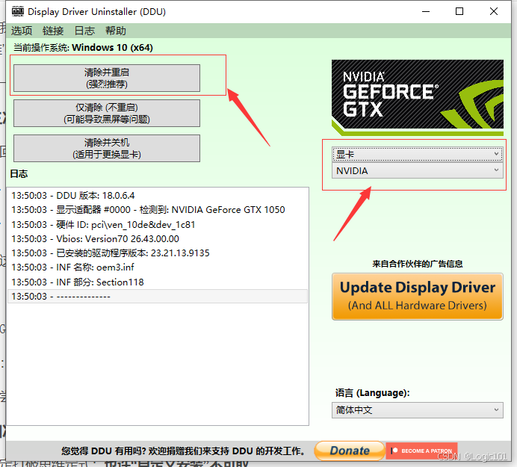Select log line Vbios: Version70 26.43.00.00
The image size is (517, 467).
point(158,239)
